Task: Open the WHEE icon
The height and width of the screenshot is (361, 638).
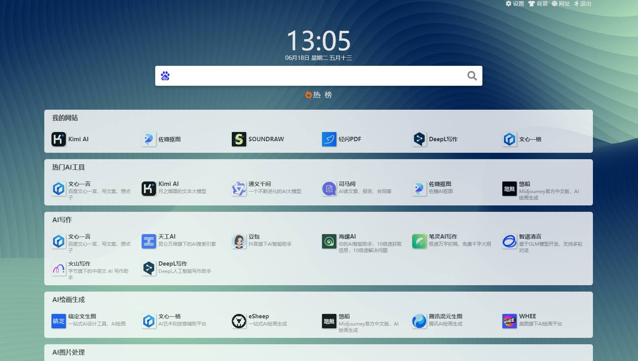Action: [510, 321]
